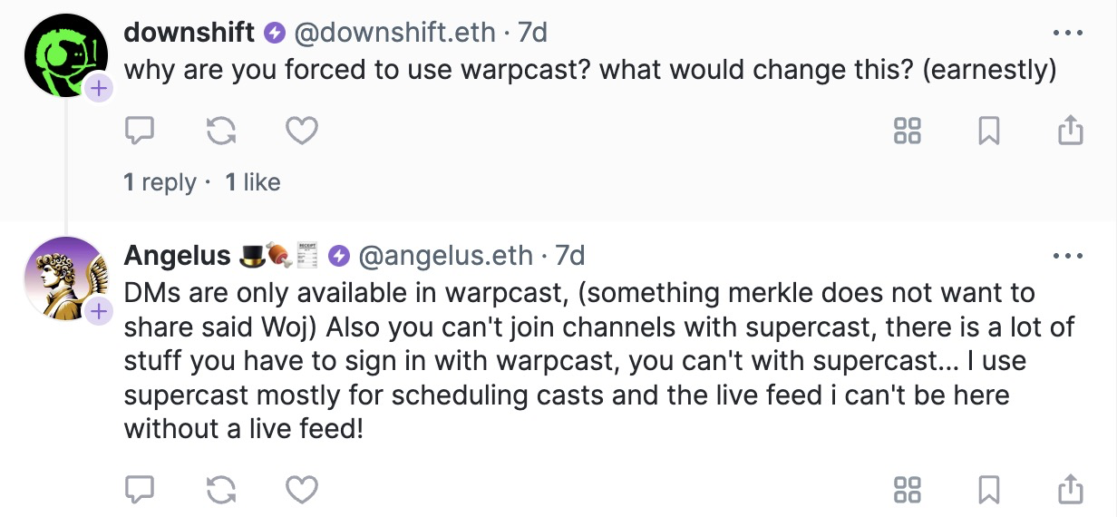Share the Angelus reply
Screen dimensions: 1117x517
1071,490
